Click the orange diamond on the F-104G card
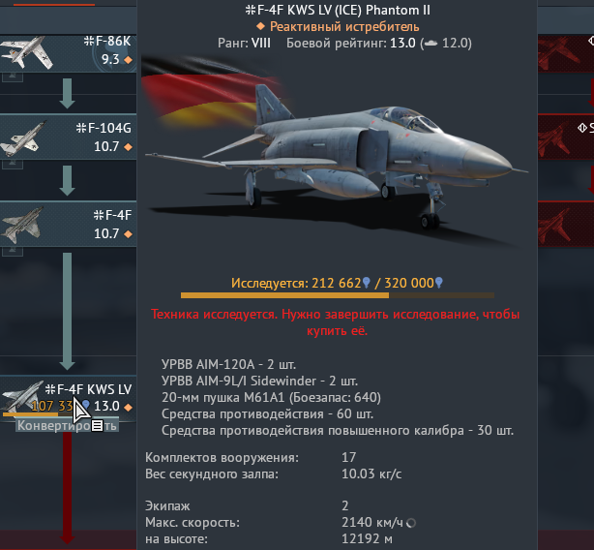The height and width of the screenshot is (550, 594). pos(128,146)
